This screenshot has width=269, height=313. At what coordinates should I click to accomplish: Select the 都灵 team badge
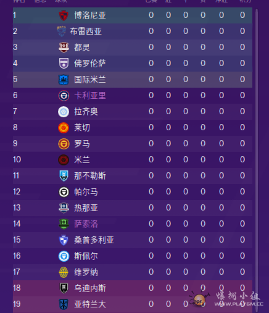[64, 48]
